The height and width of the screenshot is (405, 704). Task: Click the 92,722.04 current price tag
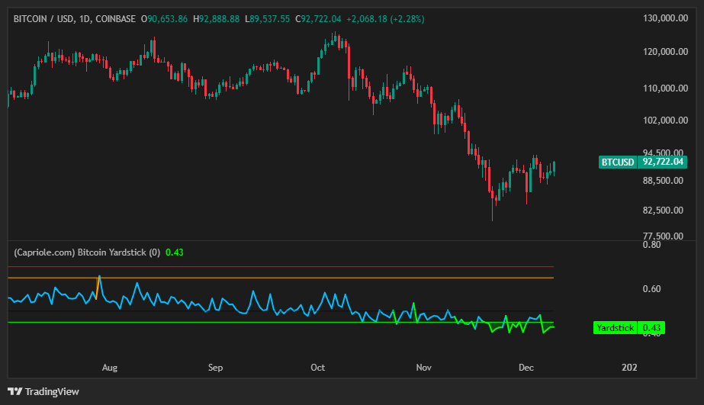(x=664, y=162)
